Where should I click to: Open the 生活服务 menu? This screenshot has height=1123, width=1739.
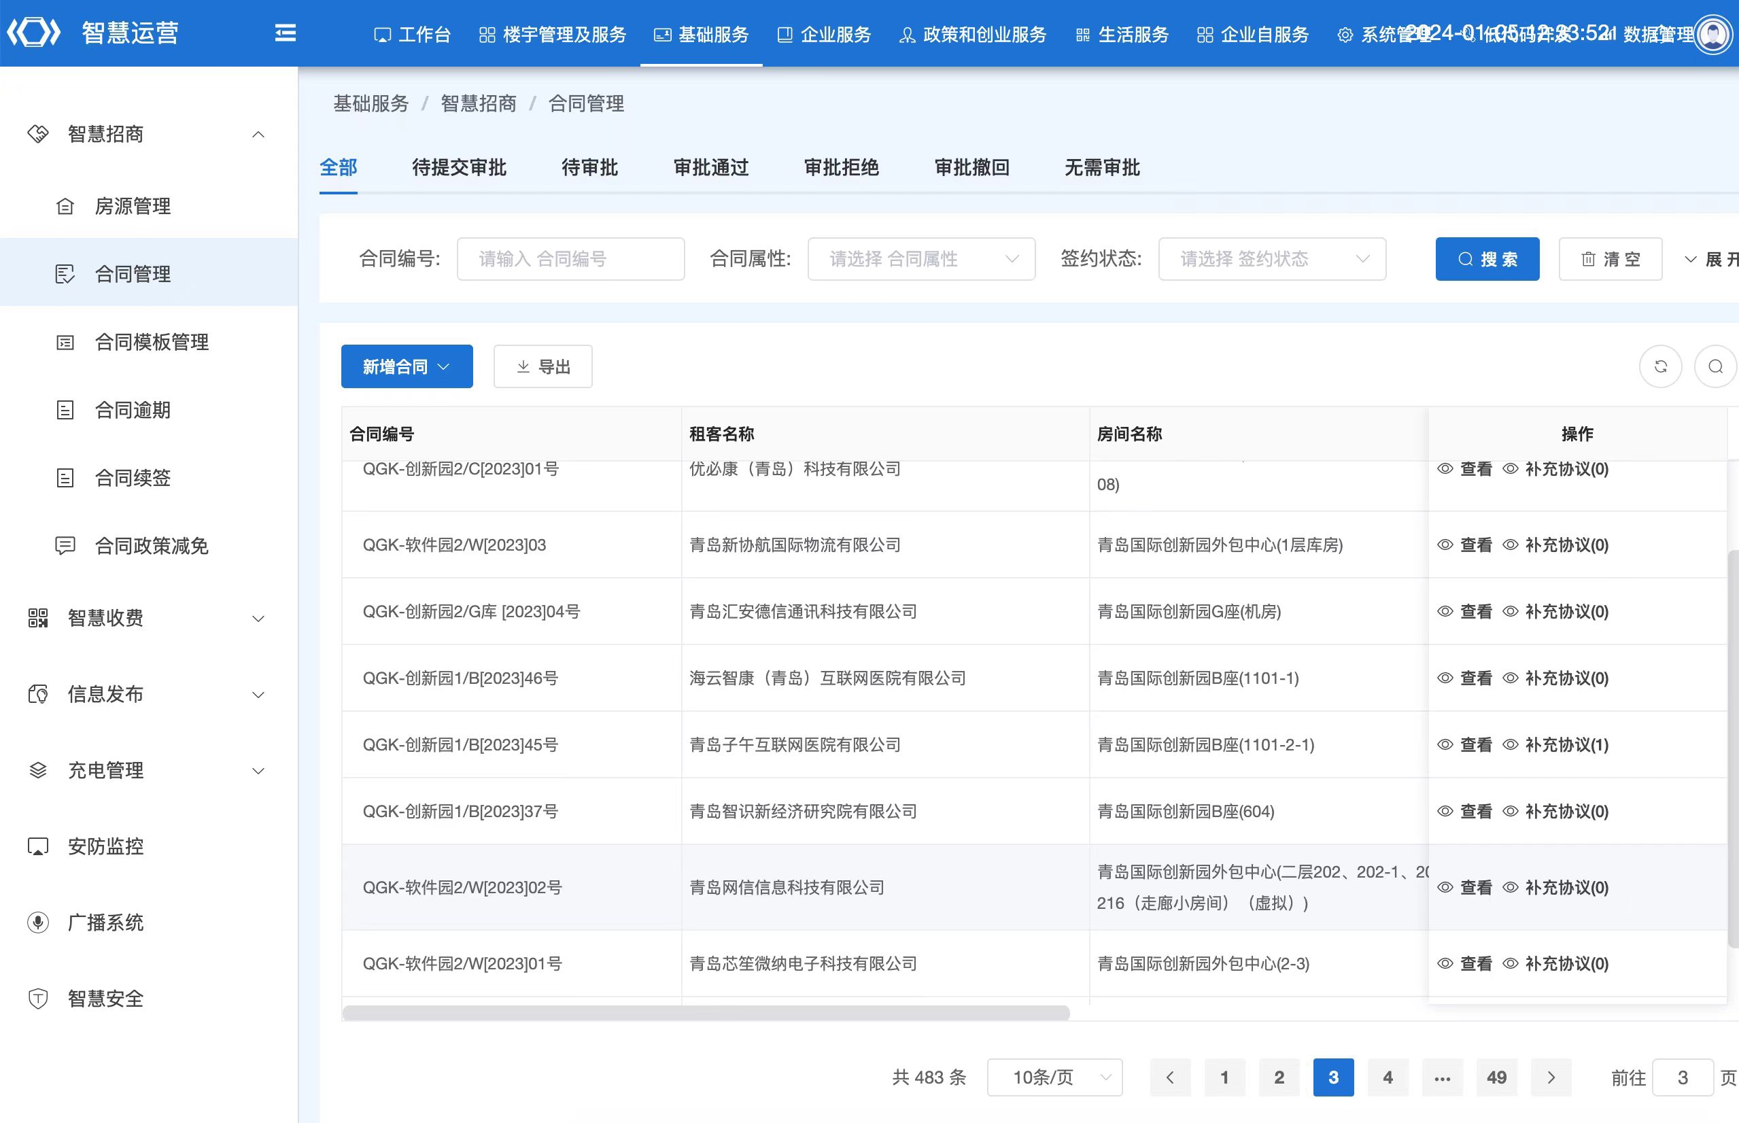click(1122, 34)
